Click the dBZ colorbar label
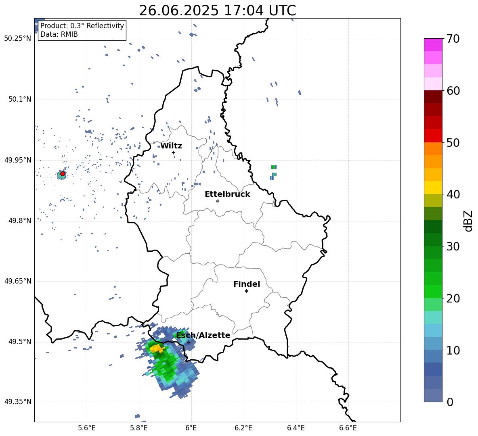 pyautogui.click(x=469, y=221)
